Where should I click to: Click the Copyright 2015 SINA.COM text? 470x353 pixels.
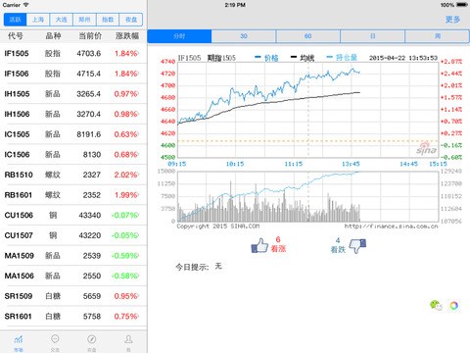[x=218, y=226]
